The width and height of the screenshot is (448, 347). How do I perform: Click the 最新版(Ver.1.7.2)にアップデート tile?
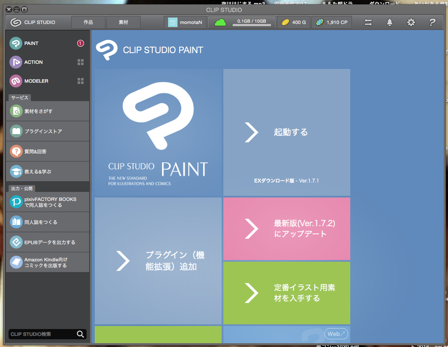[x=286, y=229]
